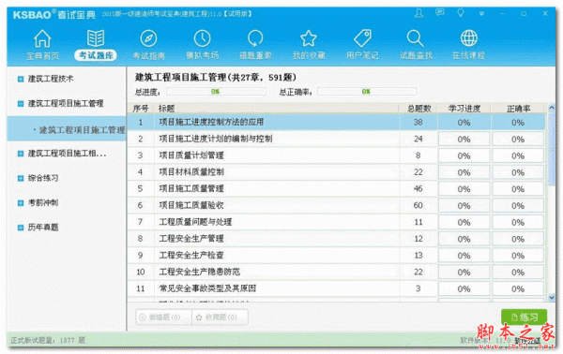Open 宝典首页 home icon
The image size is (563, 354).
pyautogui.click(x=42, y=39)
